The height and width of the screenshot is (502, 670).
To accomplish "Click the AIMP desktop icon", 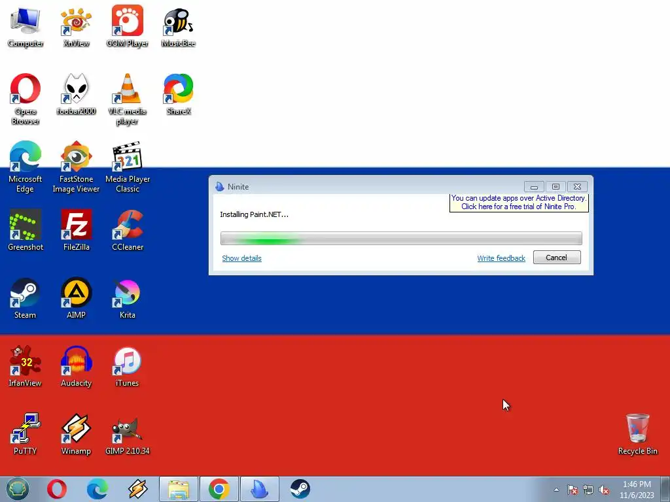I will (x=76, y=298).
